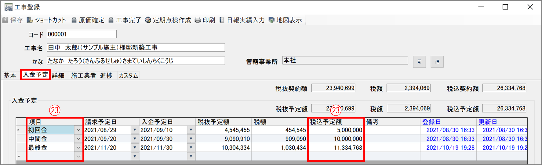
Task: Open 入金予定日 date picker for 2021/11/30
Action: click(191, 148)
